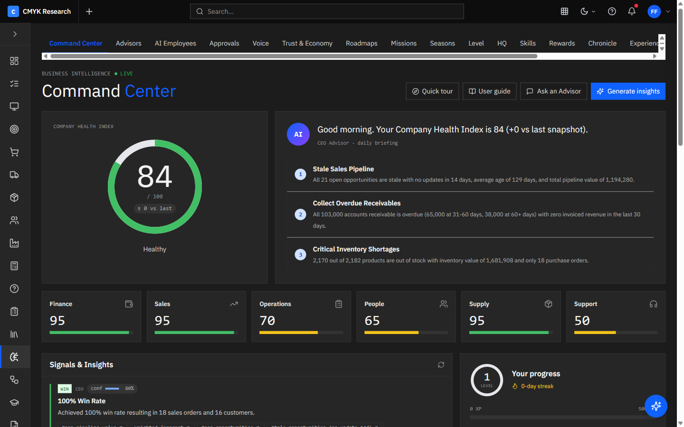684x427 pixels.
Task: Click the help question mark in header
Action: pyautogui.click(x=612, y=11)
